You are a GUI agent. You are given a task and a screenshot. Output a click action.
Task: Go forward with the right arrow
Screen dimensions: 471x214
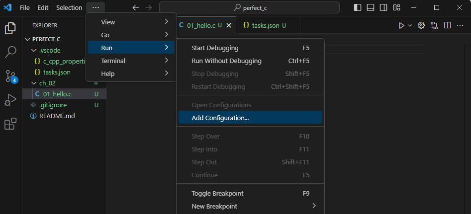pyautogui.click(x=149, y=8)
